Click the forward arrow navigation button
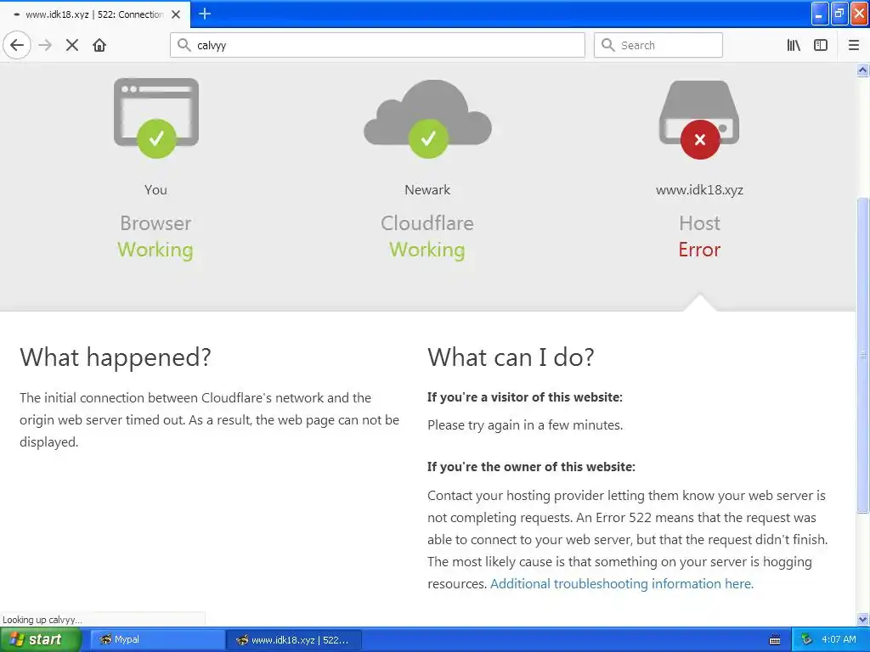The width and height of the screenshot is (870, 652). click(x=45, y=45)
